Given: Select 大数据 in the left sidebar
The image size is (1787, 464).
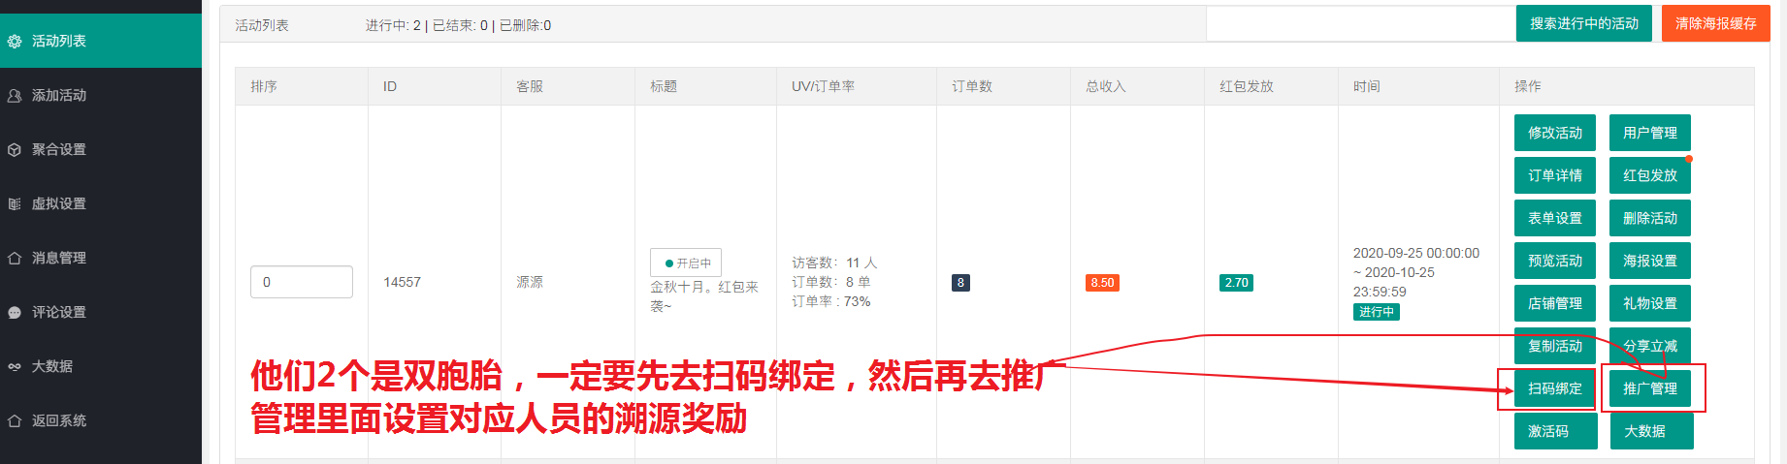Looking at the screenshot, I should point(101,366).
